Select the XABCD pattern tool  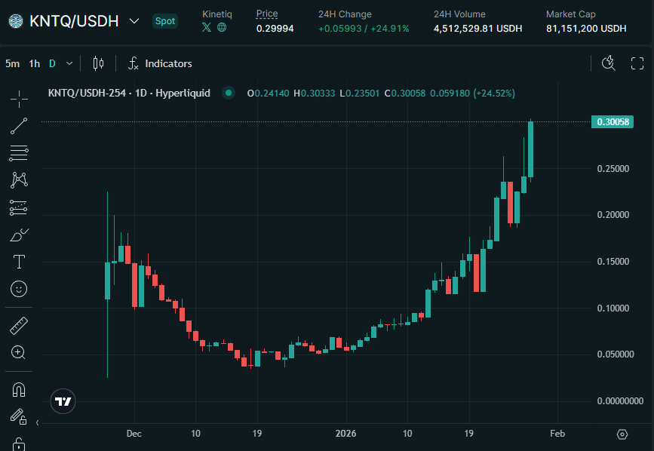(x=18, y=179)
